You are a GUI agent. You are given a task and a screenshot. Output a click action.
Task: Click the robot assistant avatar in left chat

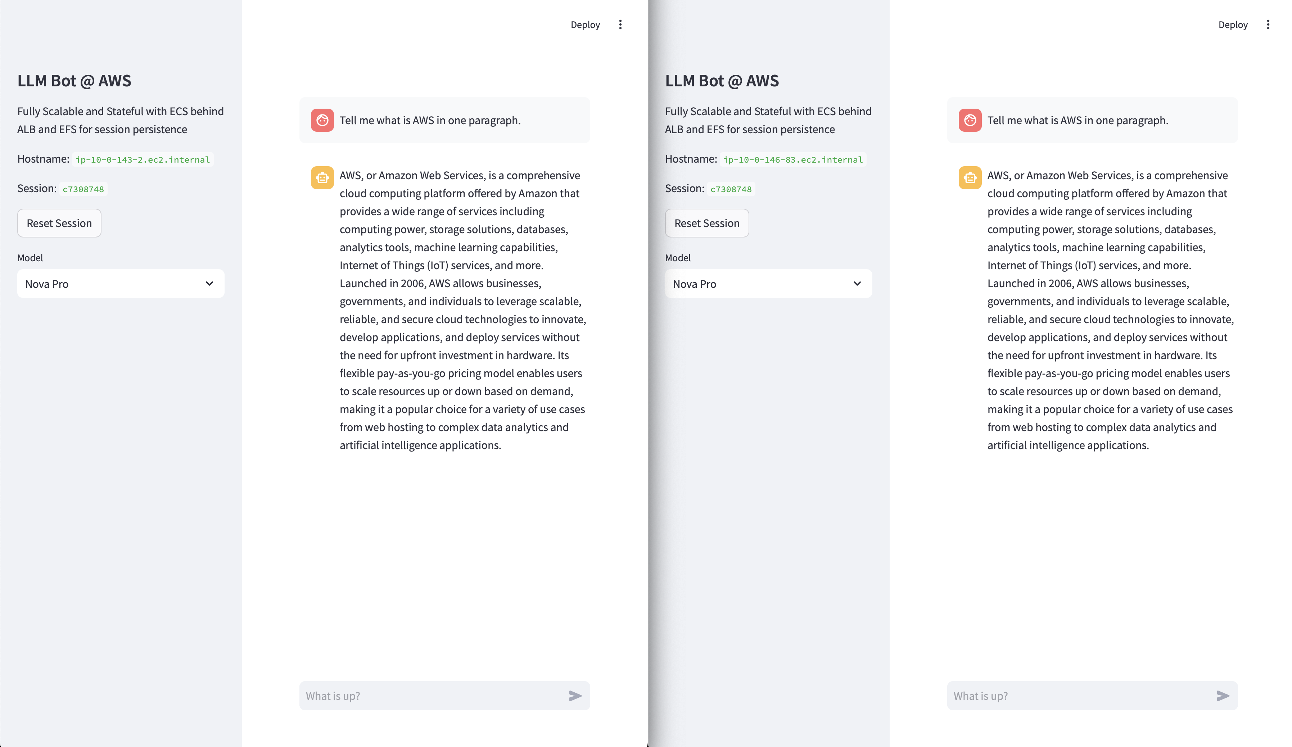coord(322,178)
